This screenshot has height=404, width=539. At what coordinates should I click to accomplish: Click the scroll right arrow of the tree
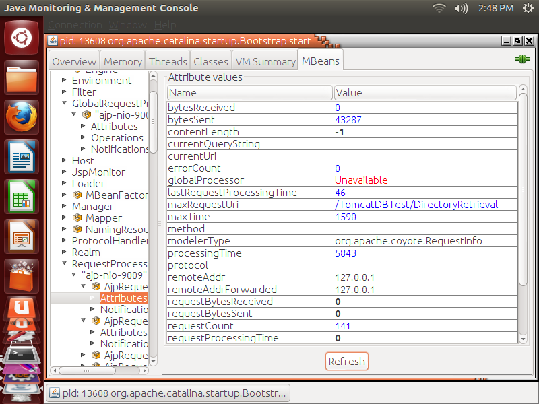(145, 371)
